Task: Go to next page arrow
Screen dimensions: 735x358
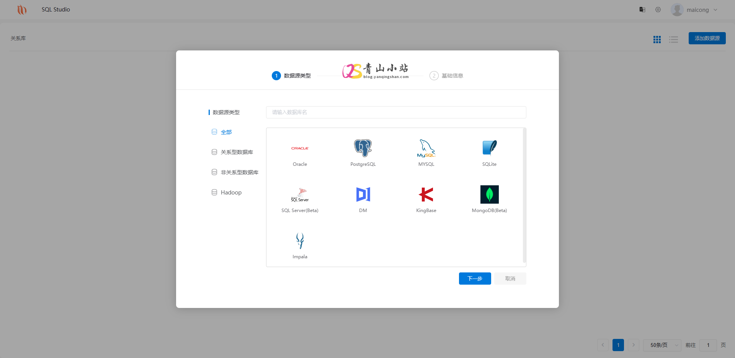Action: 634,345
